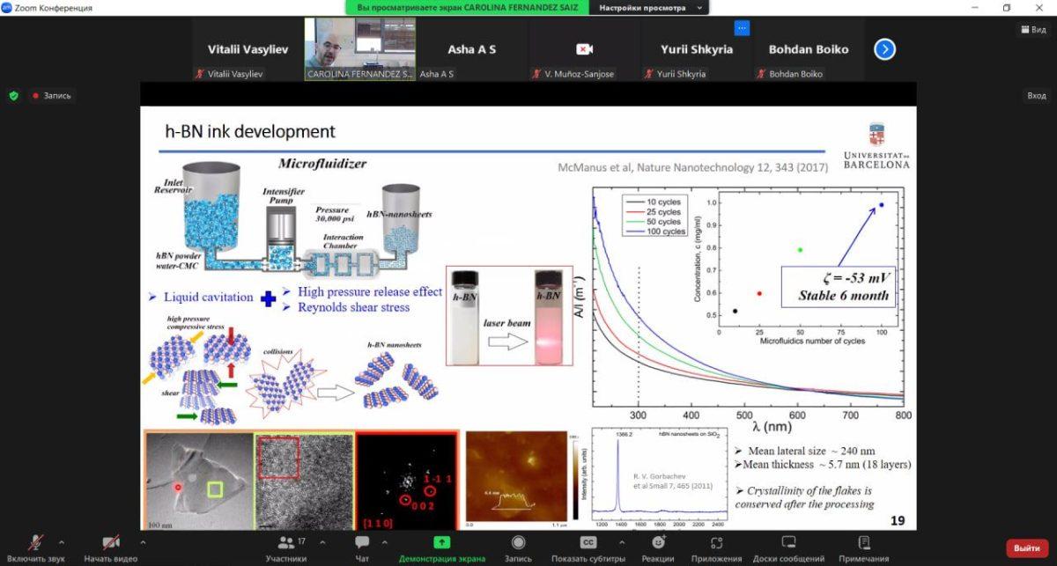Viewport: 1057px width, 566px height.
Task: Unmute microphone with Включить звук
Action: pyautogui.click(x=36, y=543)
